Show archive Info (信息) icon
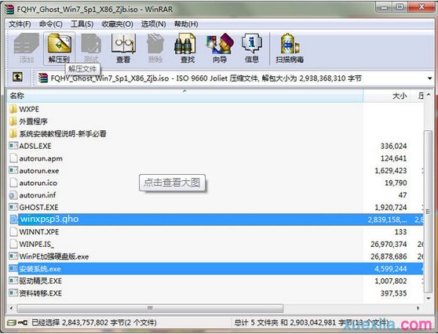 (x=252, y=44)
